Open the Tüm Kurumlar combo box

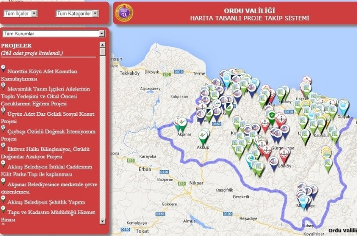click(x=54, y=34)
